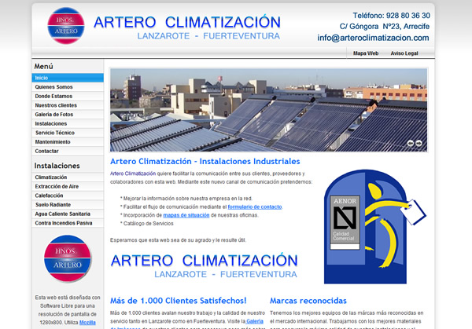Click the info@arteroclimatizacion.com email address
472x329 pixels.
pos(373,38)
